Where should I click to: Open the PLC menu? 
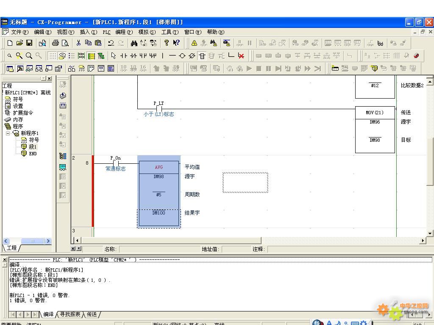coord(106,32)
